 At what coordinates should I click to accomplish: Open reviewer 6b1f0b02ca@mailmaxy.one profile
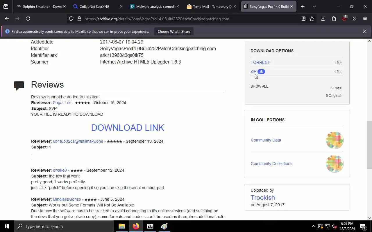(78, 141)
